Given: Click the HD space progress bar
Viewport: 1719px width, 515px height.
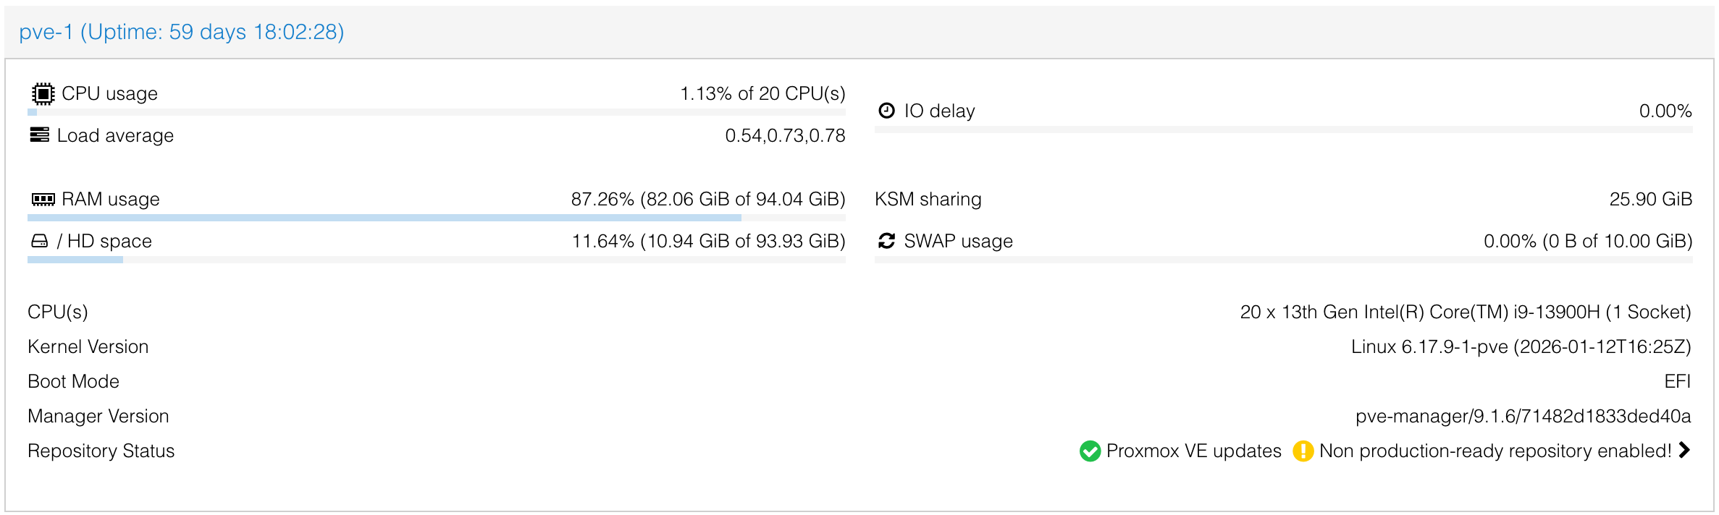Looking at the screenshot, I should click(437, 260).
